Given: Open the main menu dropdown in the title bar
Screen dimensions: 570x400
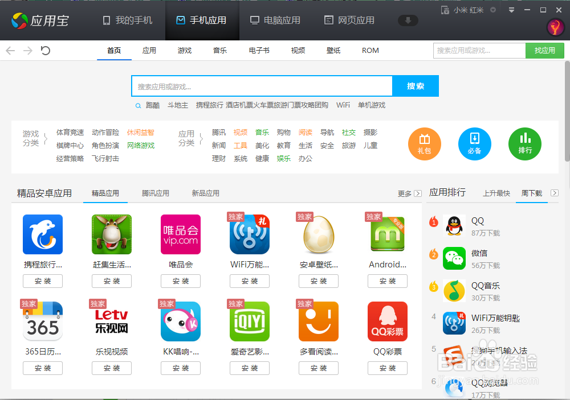Looking at the screenshot, I should coord(511,9).
